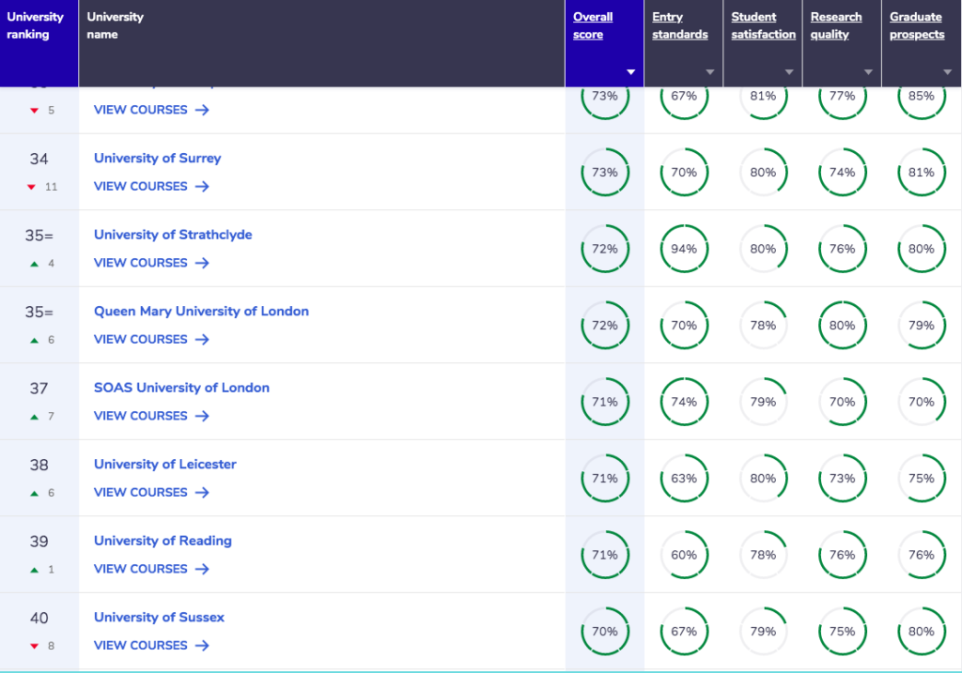
Task: Open the University of Reading link
Action: pos(163,542)
